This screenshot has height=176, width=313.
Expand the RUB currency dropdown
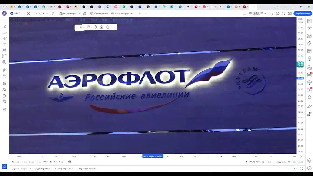(300, 20)
